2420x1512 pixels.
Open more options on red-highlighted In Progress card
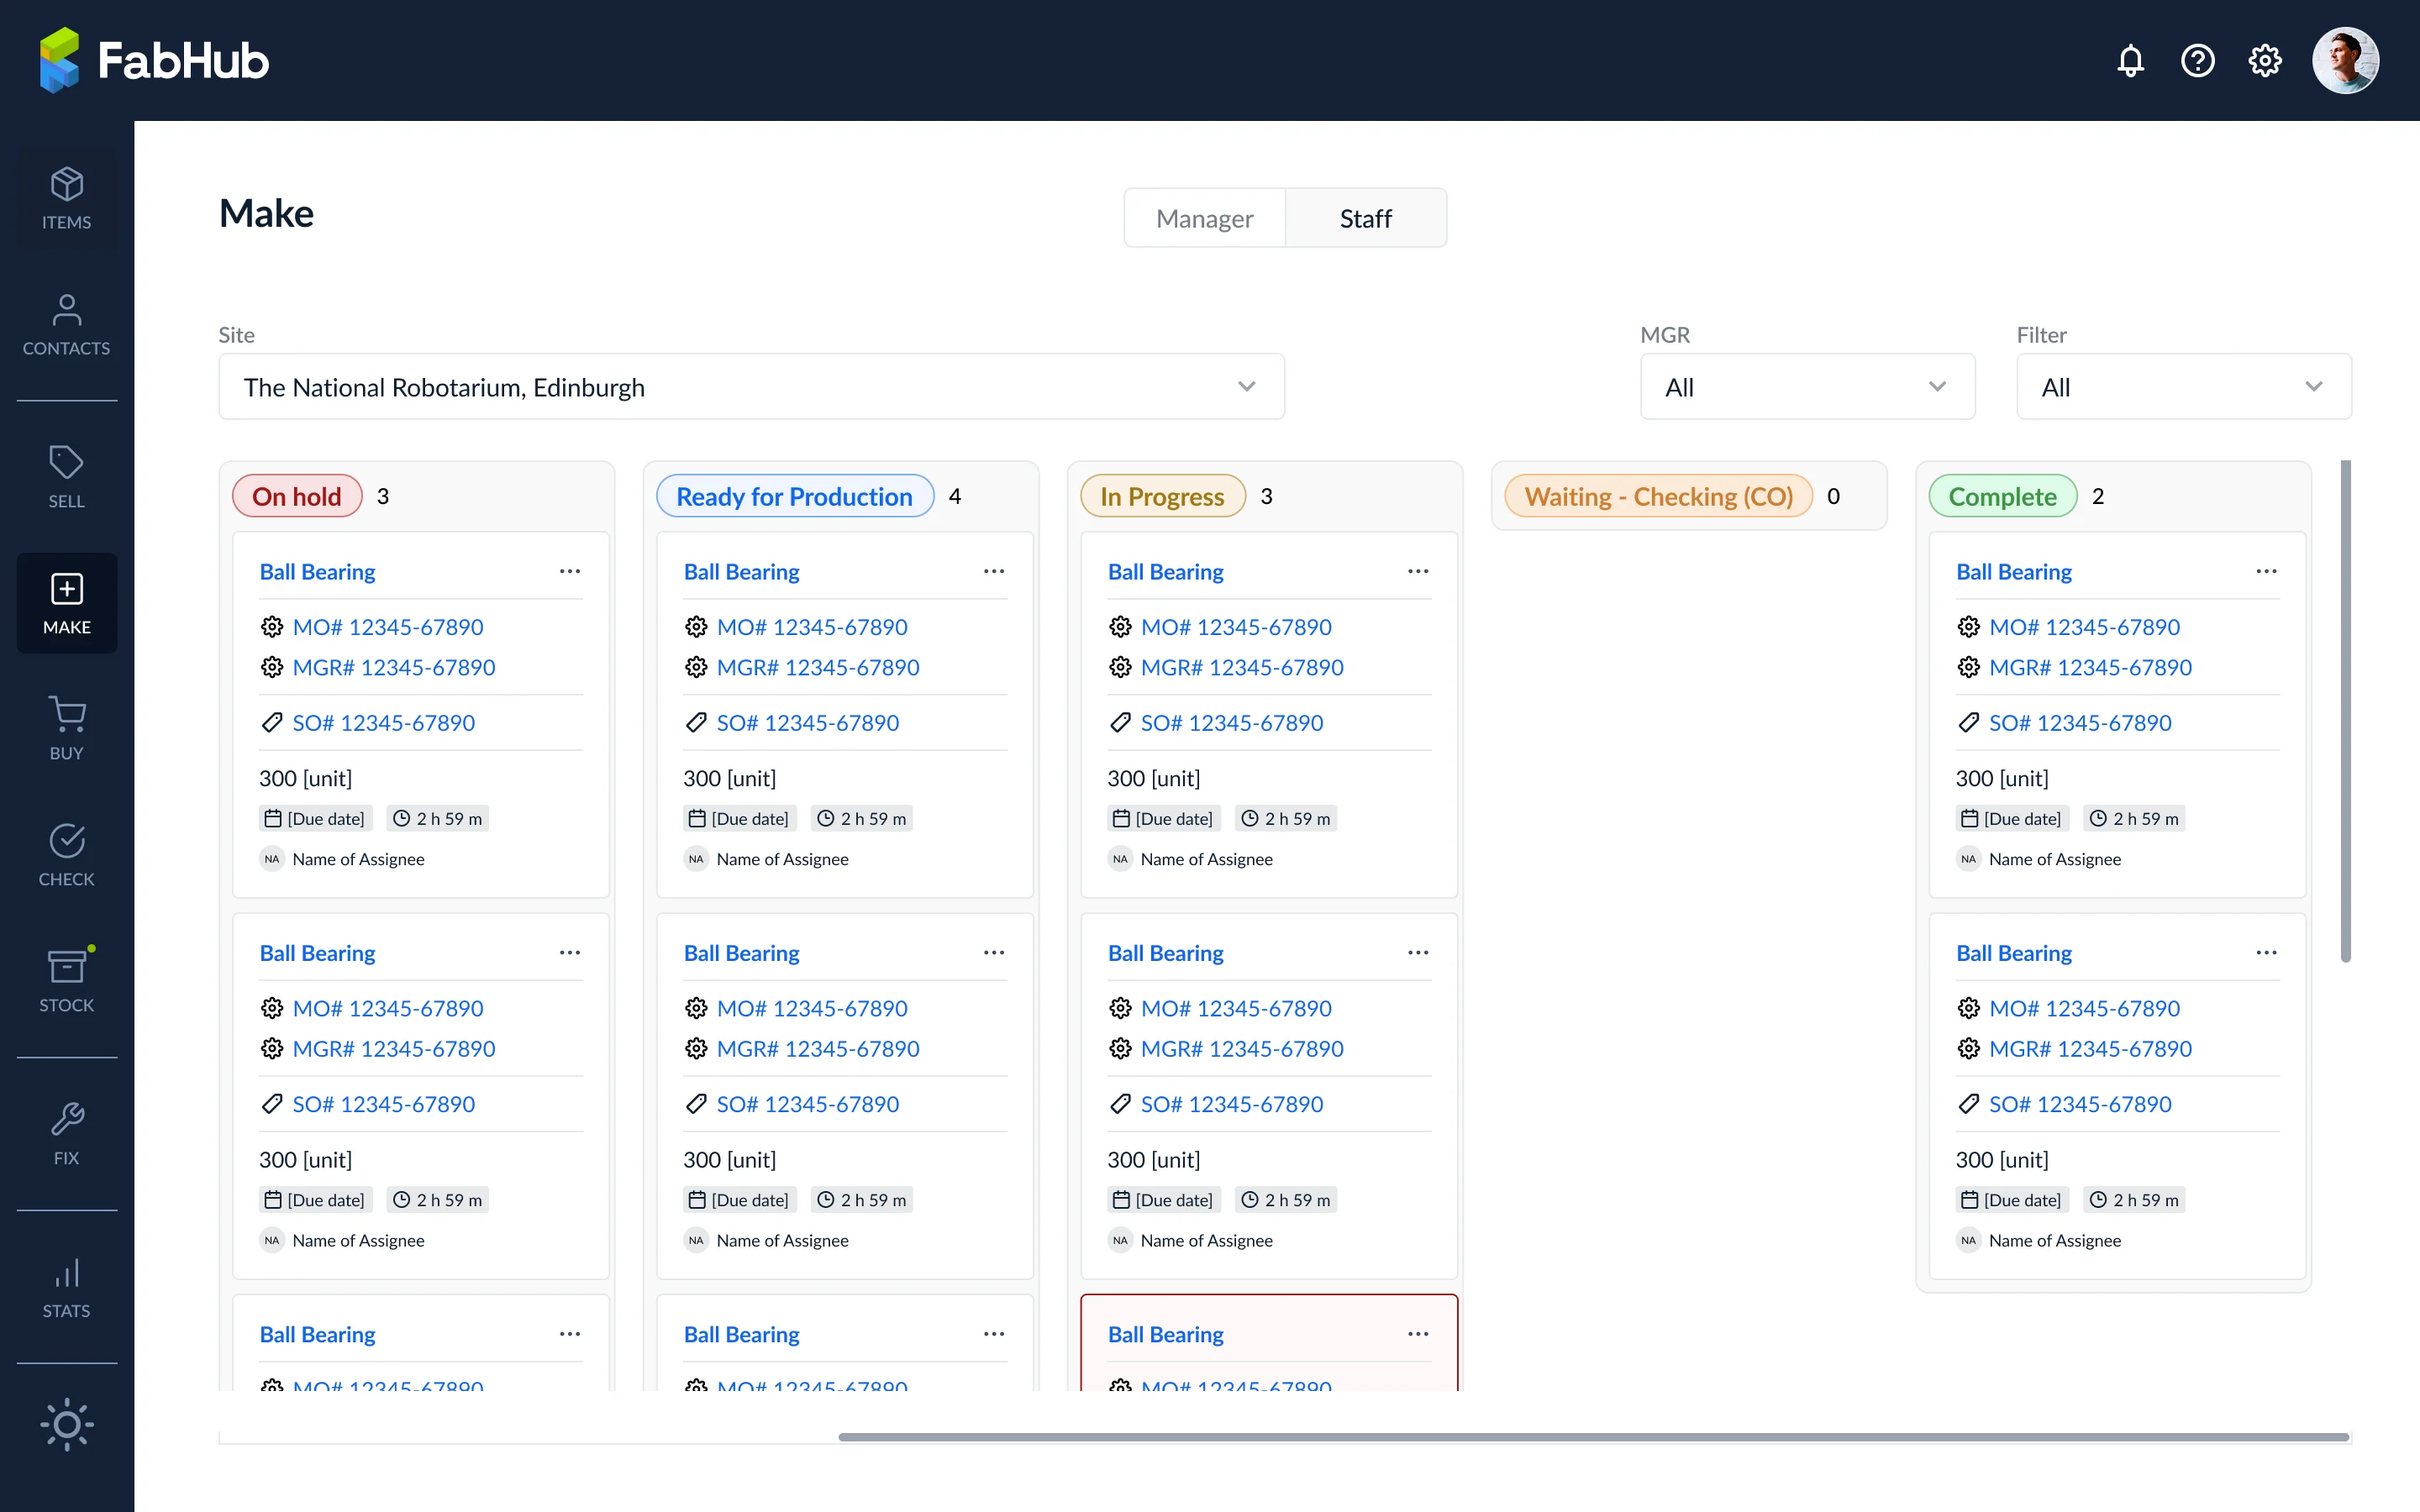tap(1418, 1334)
